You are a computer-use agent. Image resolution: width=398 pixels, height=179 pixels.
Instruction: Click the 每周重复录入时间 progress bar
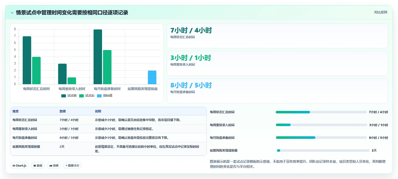tap(322, 125)
